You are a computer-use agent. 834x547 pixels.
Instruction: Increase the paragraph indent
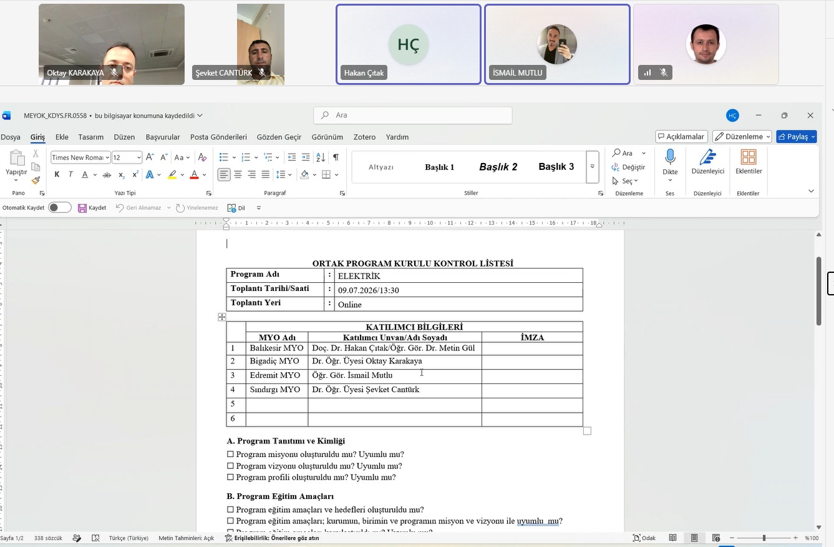pos(306,157)
